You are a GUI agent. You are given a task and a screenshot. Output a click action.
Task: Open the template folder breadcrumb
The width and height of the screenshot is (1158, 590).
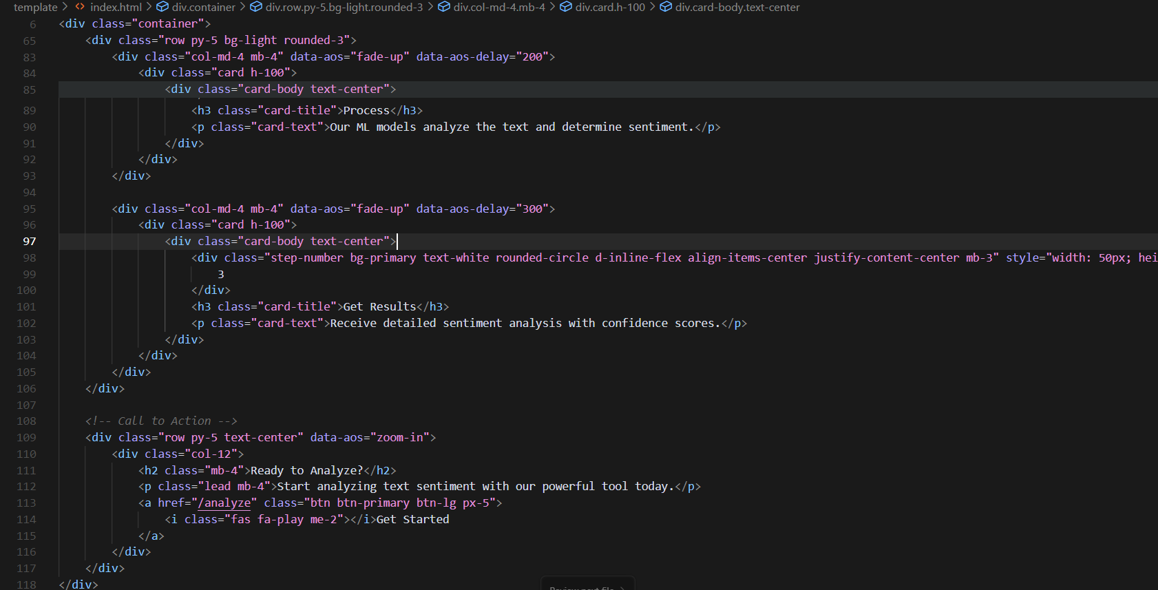pos(36,7)
